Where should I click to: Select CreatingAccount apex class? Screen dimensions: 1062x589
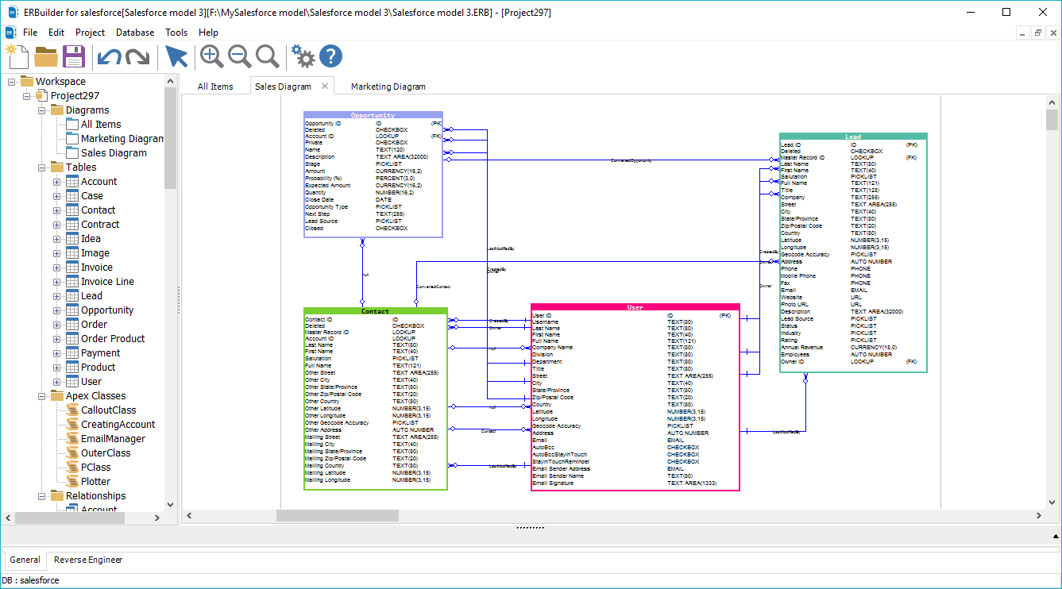pyautogui.click(x=118, y=425)
